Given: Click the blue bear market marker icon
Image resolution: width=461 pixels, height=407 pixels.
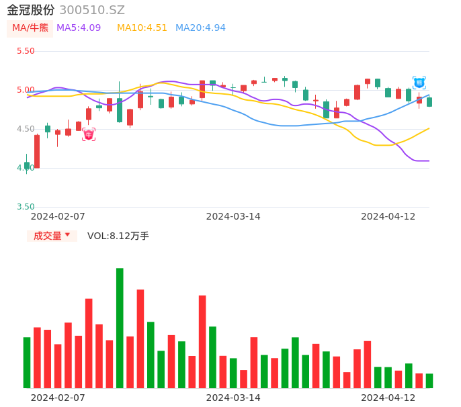Looking at the screenshot, I should pos(419,83).
